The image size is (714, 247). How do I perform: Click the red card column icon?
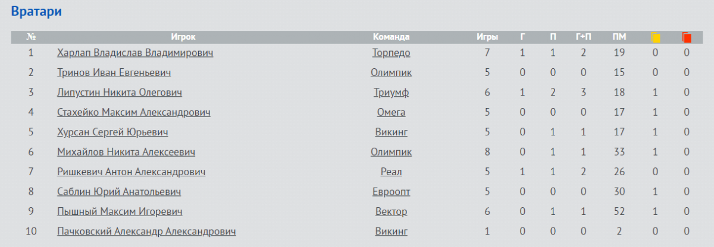pyautogui.click(x=687, y=37)
